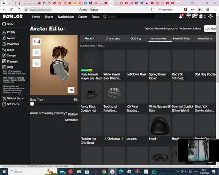Click the Opvv user avatar icon

click(4, 24)
